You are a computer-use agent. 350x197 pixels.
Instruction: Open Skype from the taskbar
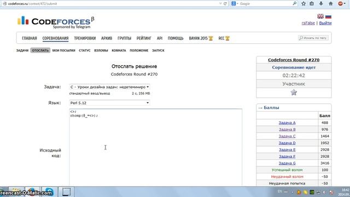coord(49,192)
